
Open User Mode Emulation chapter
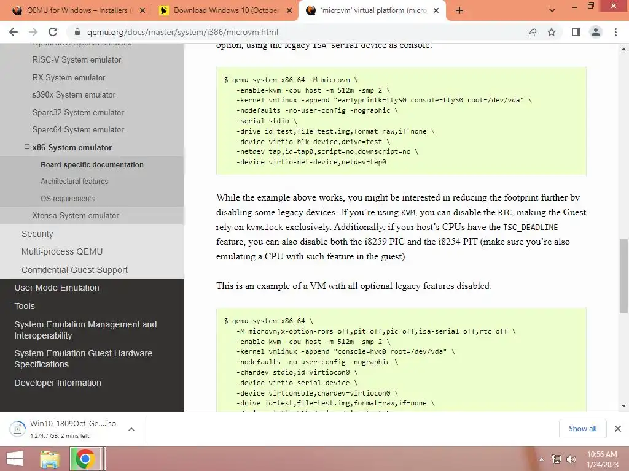57,288
